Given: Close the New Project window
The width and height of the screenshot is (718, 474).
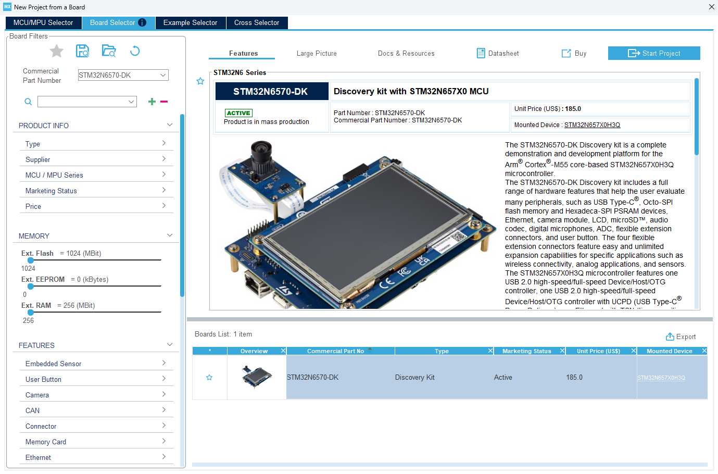Looking at the screenshot, I should (x=711, y=7).
